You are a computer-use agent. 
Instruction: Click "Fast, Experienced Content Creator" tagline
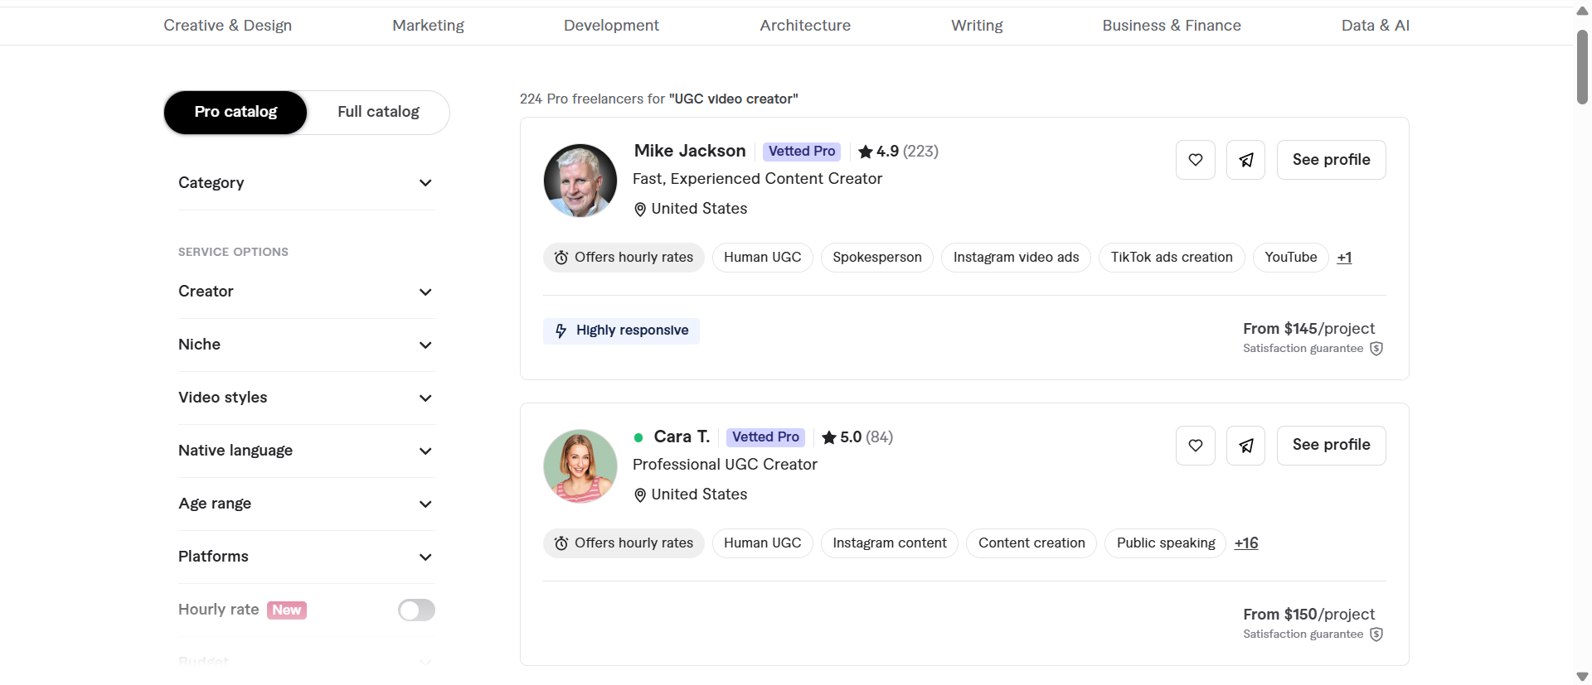[x=757, y=179]
